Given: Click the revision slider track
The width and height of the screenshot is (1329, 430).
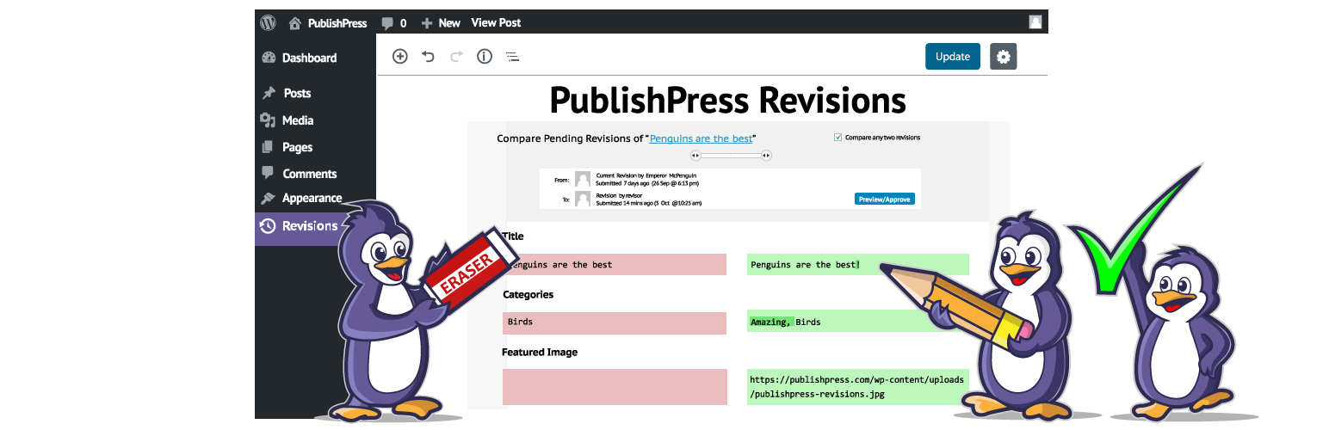Looking at the screenshot, I should pyautogui.click(x=731, y=156).
